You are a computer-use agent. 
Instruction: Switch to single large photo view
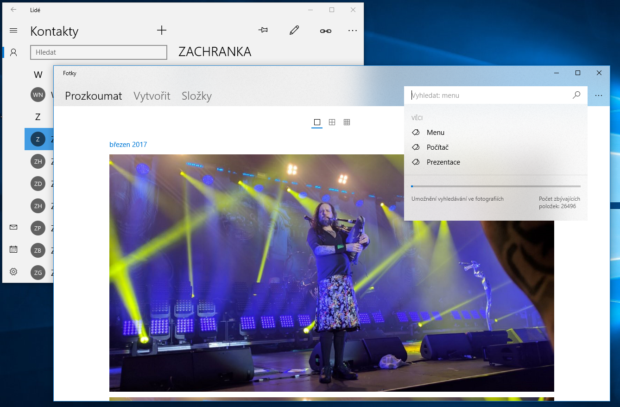coord(317,122)
